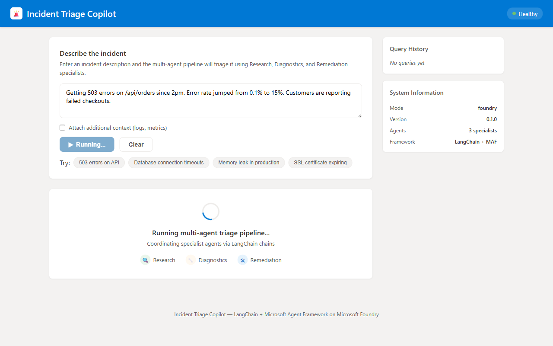Select the Research agent's magnifier icon
Viewport: 553px width, 346px height.
pos(145,260)
